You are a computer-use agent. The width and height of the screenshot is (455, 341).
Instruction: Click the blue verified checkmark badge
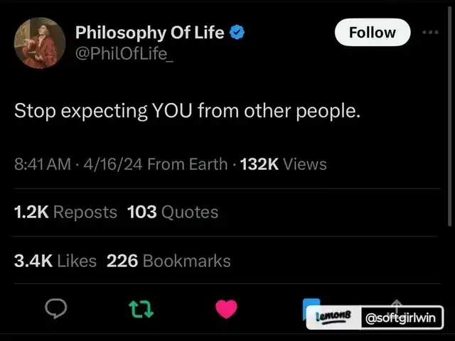pos(238,33)
